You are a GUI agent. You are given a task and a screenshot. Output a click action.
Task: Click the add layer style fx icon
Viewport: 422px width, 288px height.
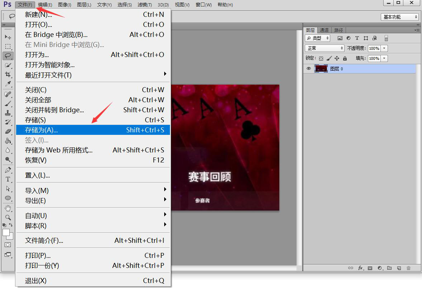point(361,268)
